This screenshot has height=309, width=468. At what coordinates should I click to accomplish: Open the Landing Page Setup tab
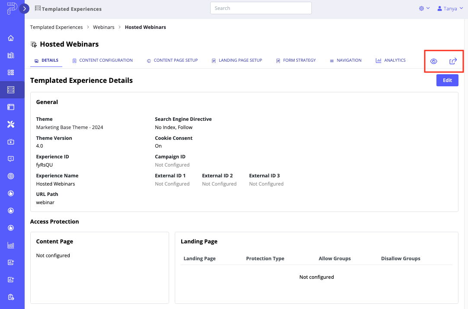[237, 60]
